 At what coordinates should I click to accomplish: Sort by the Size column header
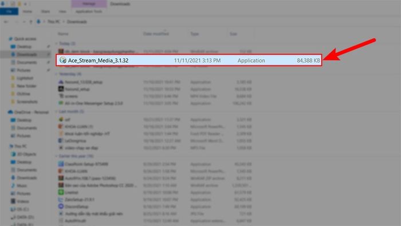233,34
